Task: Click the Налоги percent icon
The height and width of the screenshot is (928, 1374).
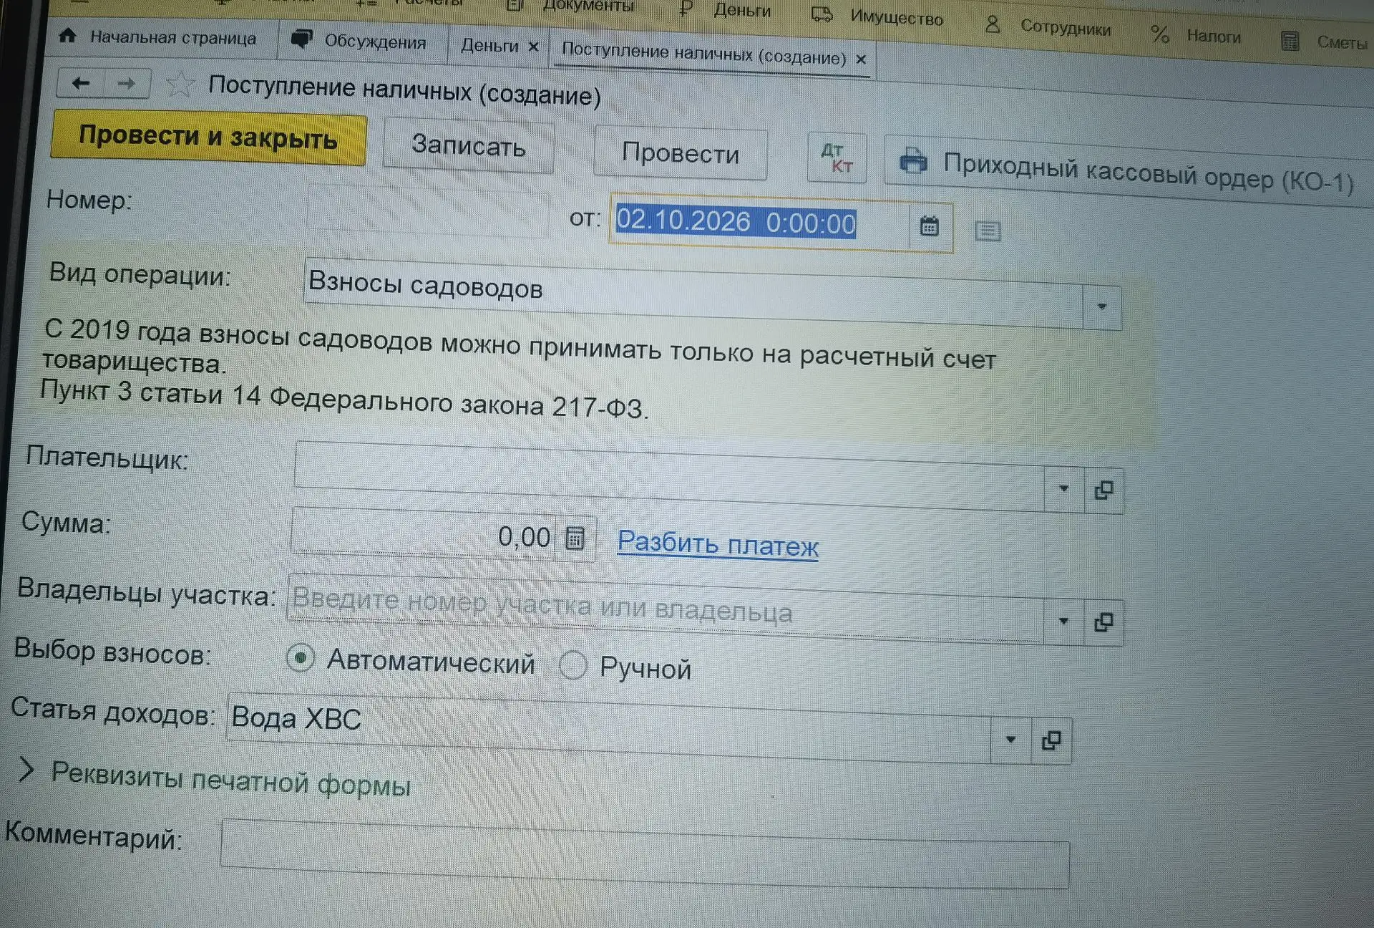Action: pos(1159,34)
